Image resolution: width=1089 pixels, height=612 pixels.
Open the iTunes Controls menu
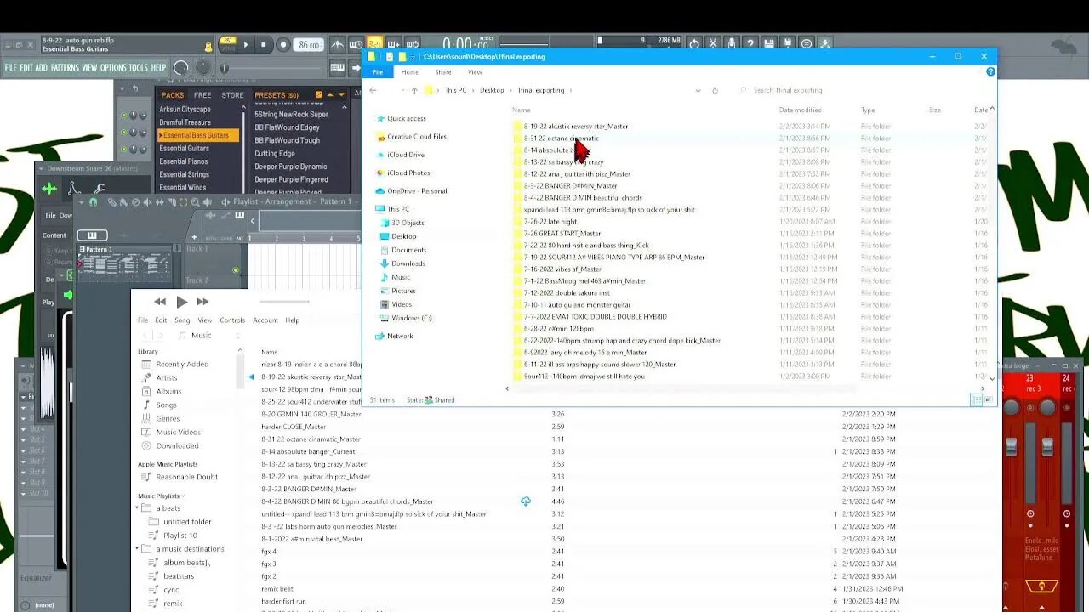(232, 320)
